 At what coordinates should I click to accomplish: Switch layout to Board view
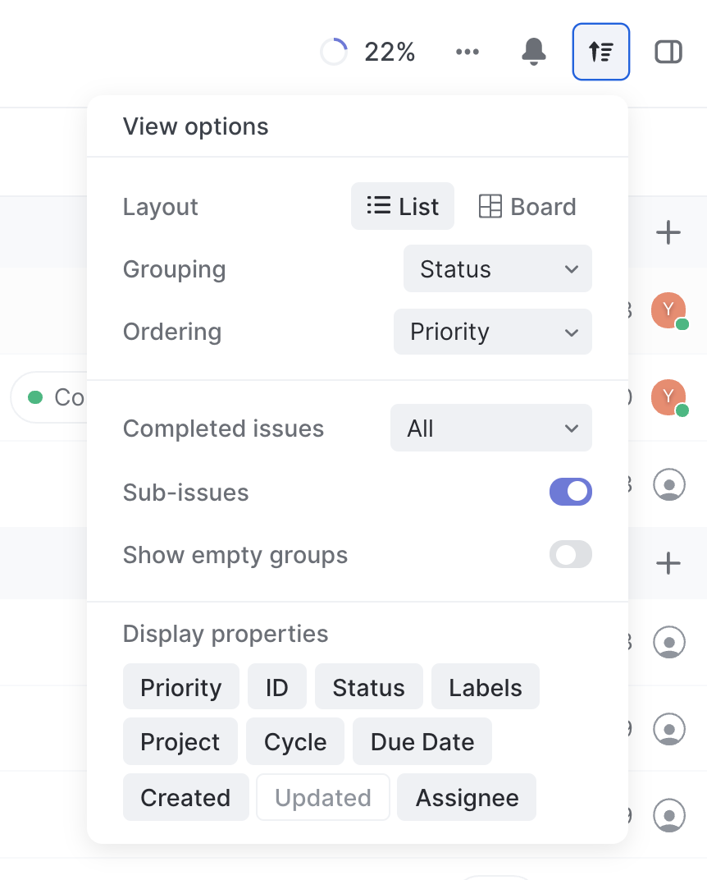[x=527, y=207]
